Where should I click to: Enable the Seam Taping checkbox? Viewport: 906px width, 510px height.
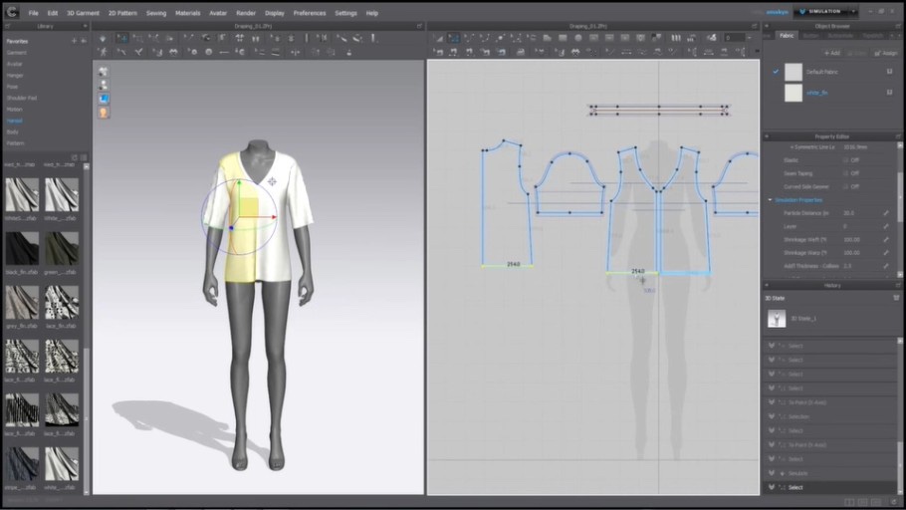pos(845,173)
